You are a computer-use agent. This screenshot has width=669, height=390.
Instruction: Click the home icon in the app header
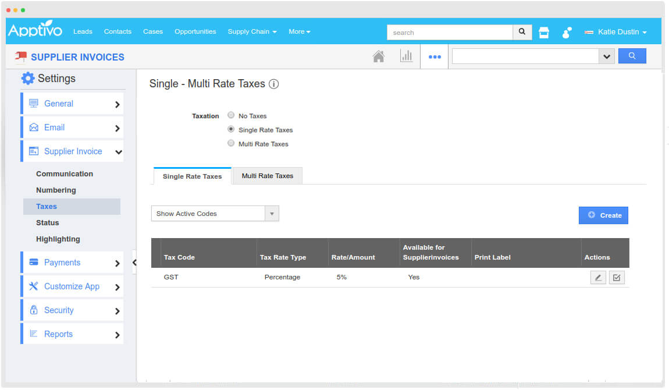pos(378,56)
